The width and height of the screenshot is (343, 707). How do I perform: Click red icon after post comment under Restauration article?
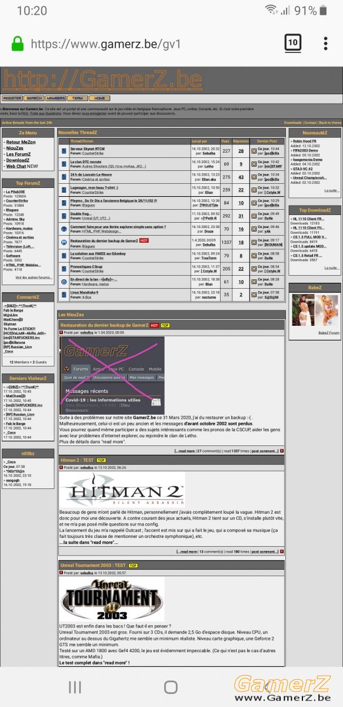tap(282, 451)
